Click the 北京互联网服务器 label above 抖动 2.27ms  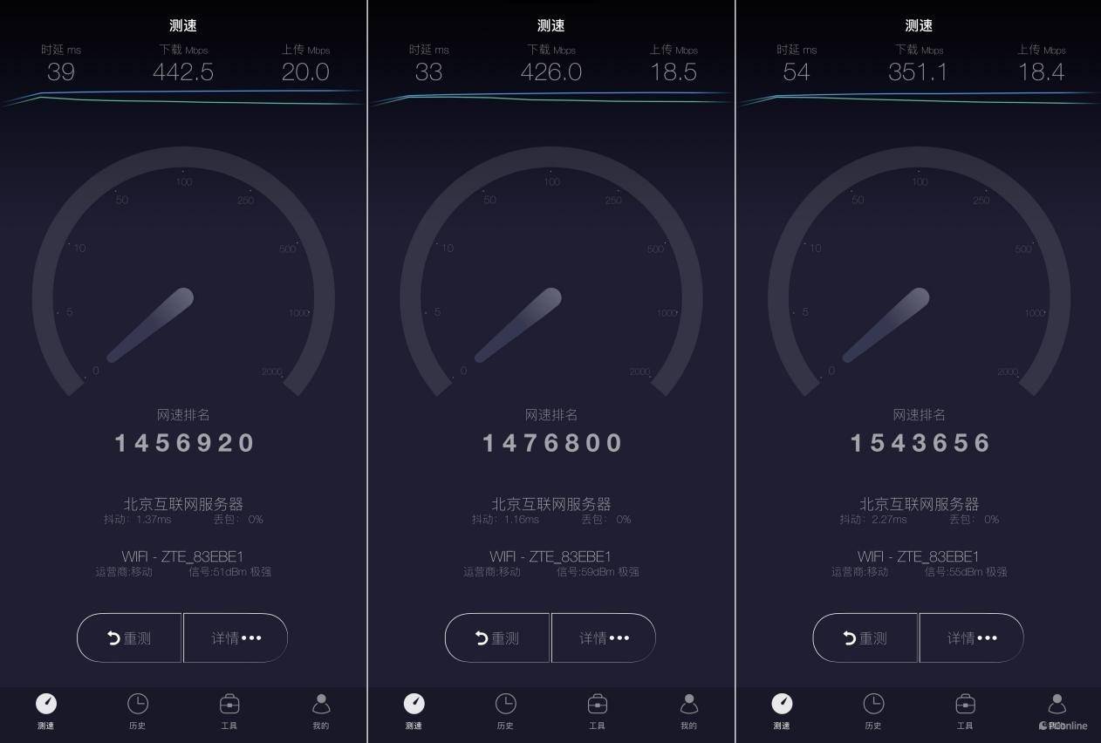[920, 504]
